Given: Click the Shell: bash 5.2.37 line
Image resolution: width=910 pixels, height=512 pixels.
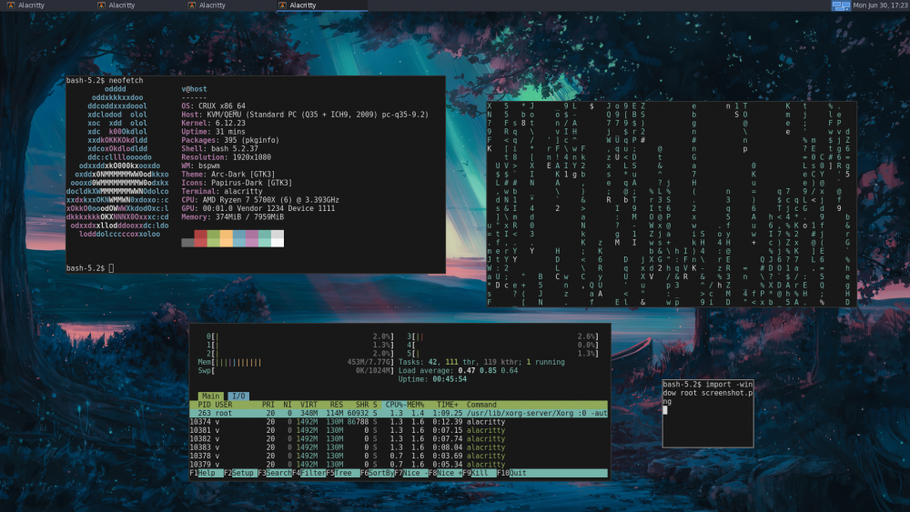Looking at the screenshot, I should [x=220, y=148].
